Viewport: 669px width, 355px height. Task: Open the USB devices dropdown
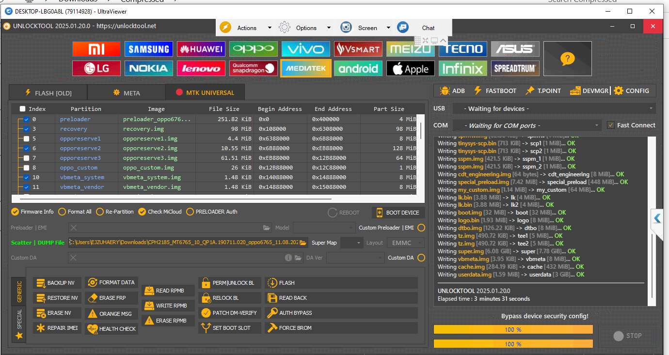pyautogui.click(x=554, y=108)
